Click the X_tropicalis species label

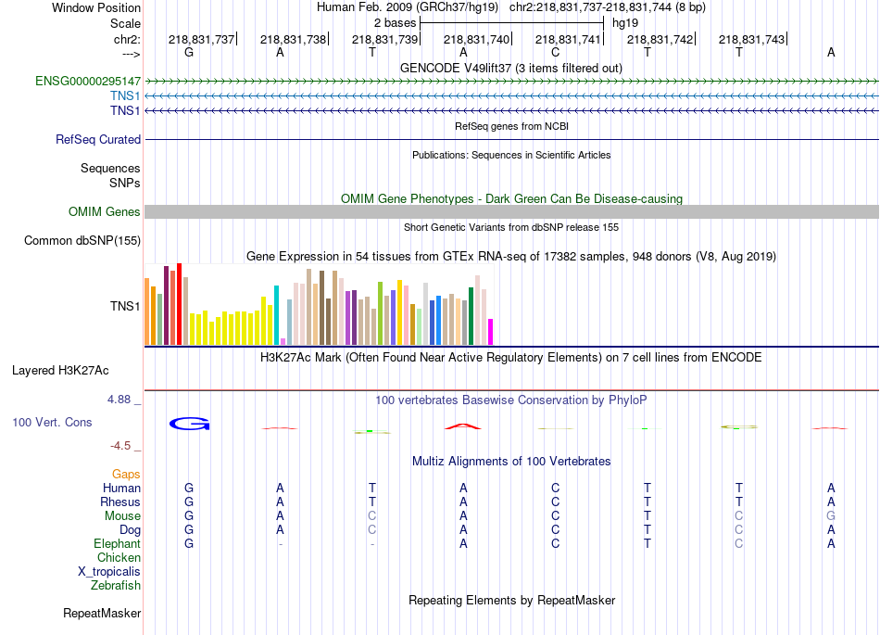(109, 572)
